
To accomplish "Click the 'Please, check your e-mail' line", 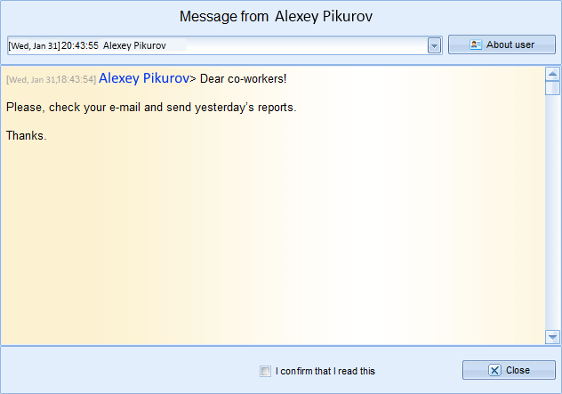I will (150, 108).
